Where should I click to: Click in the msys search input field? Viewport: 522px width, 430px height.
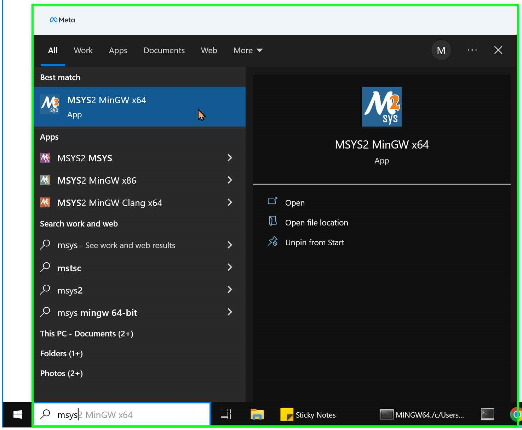click(122, 414)
